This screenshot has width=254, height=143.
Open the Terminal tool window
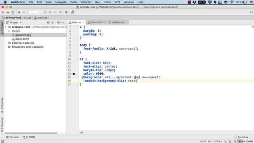(x=12, y=137)
